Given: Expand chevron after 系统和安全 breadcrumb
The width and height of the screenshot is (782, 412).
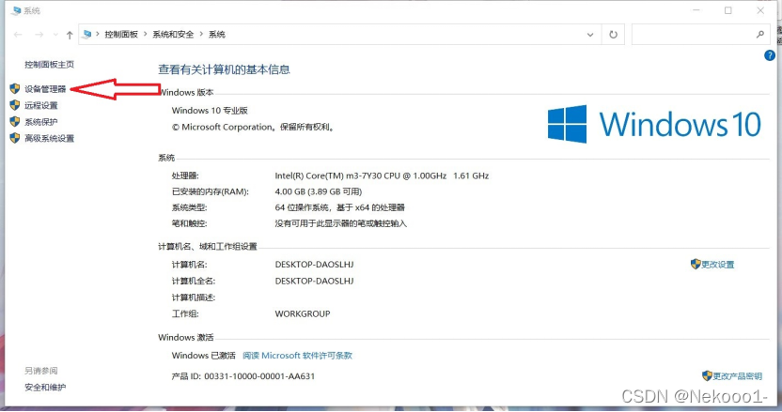Looking at the screenshot, I should (201, 35).
